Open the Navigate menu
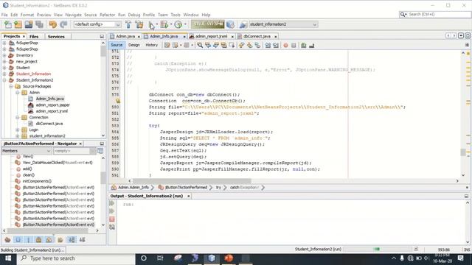 click(x=73, y=15)
